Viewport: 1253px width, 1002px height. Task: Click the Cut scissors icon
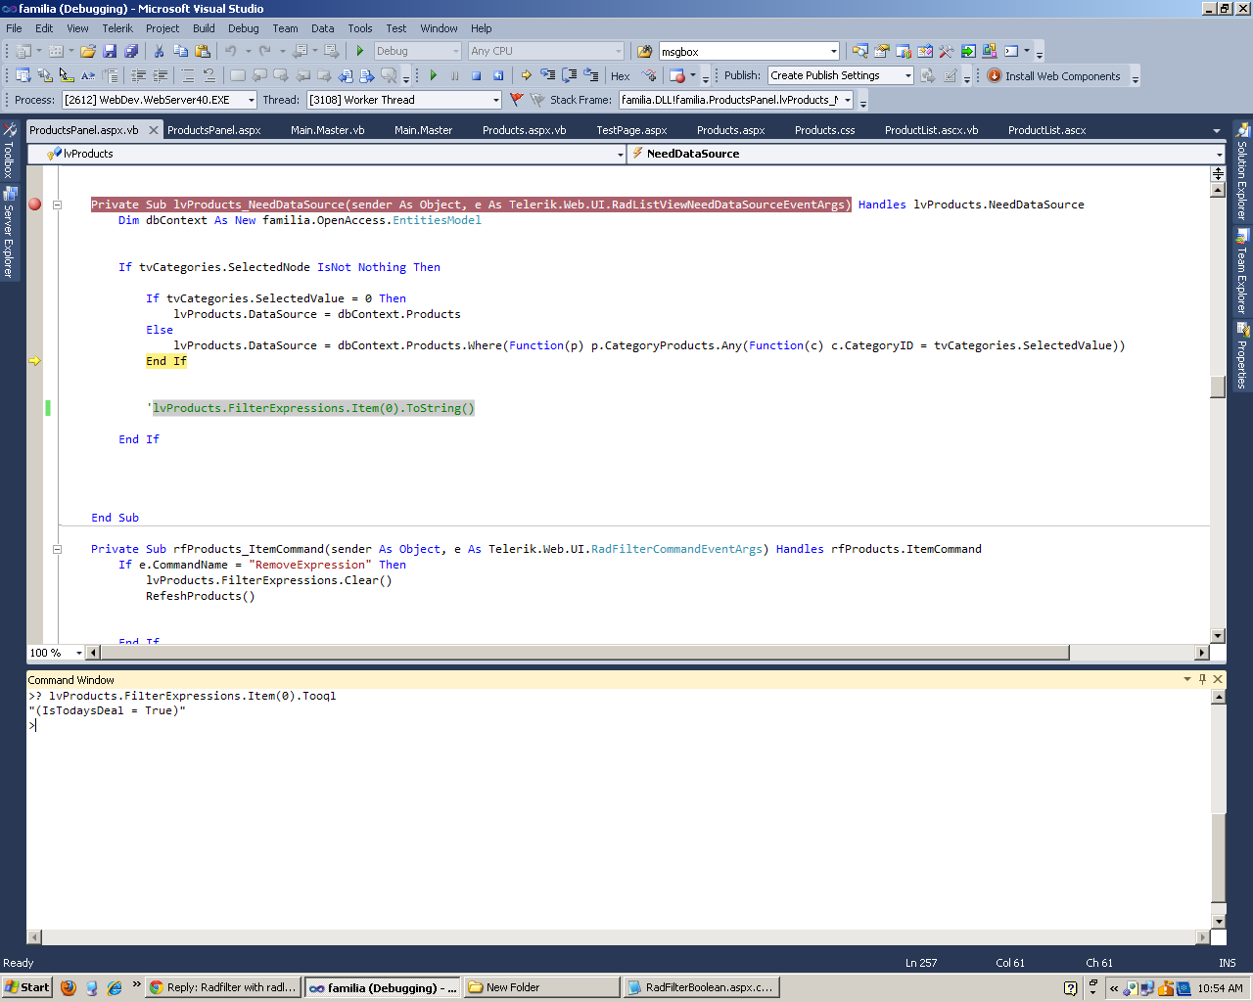tap(159, 51)
